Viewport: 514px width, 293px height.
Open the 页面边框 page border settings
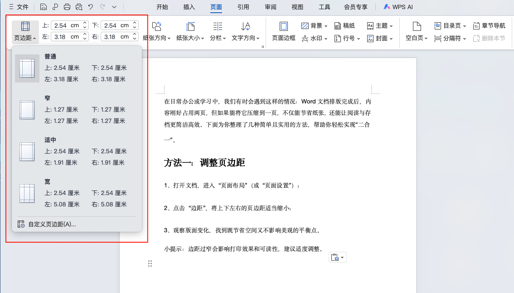tap(283, 31)
